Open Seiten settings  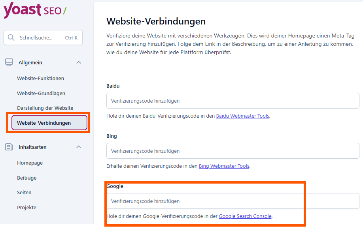tap(24, 192)
